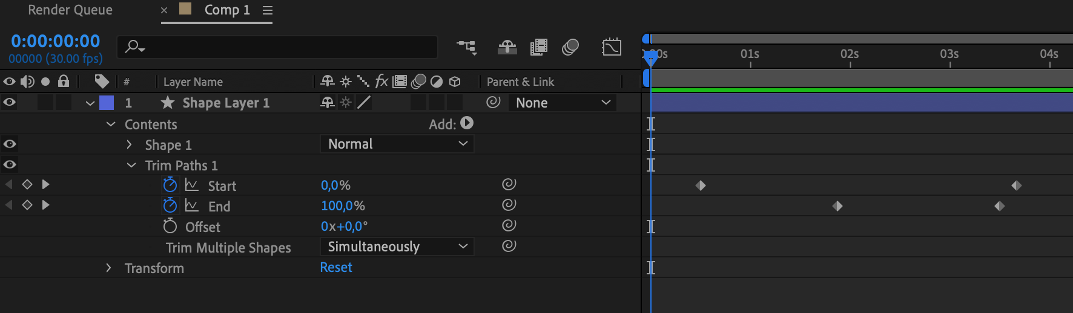The image size is (1073, 313).
Task: Edit Start value 0,0%
Action: point(335,185)
